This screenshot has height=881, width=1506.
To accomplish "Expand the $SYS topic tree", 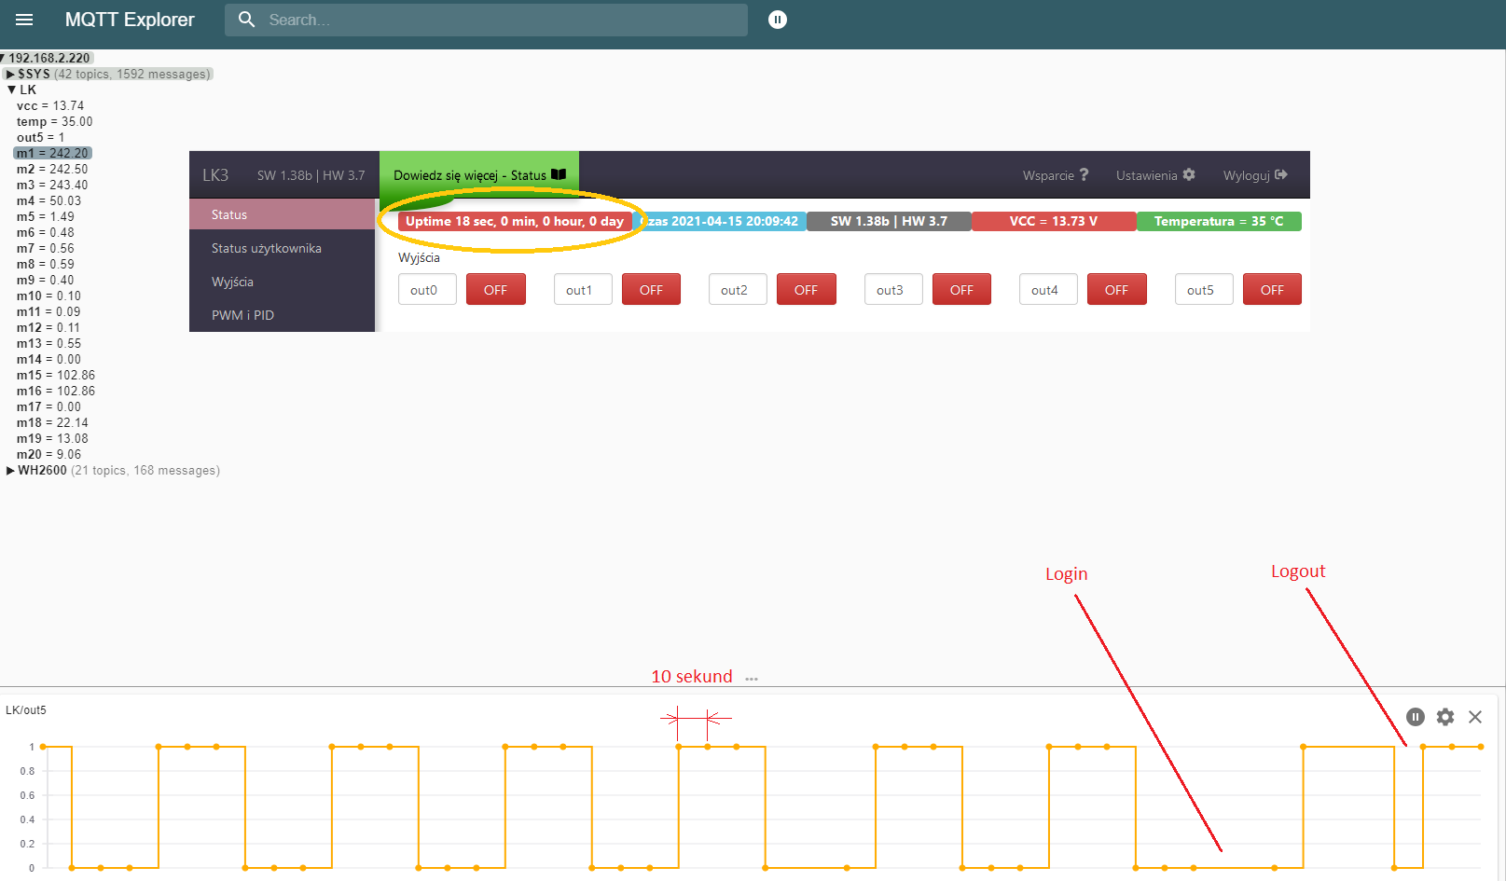I will click(x=10, y=75).
